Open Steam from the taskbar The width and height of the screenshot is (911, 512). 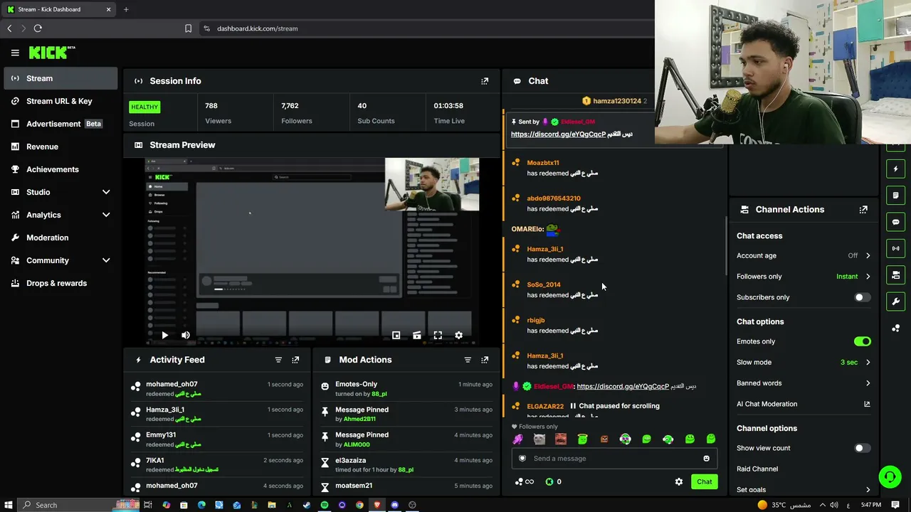coord(307,505)
